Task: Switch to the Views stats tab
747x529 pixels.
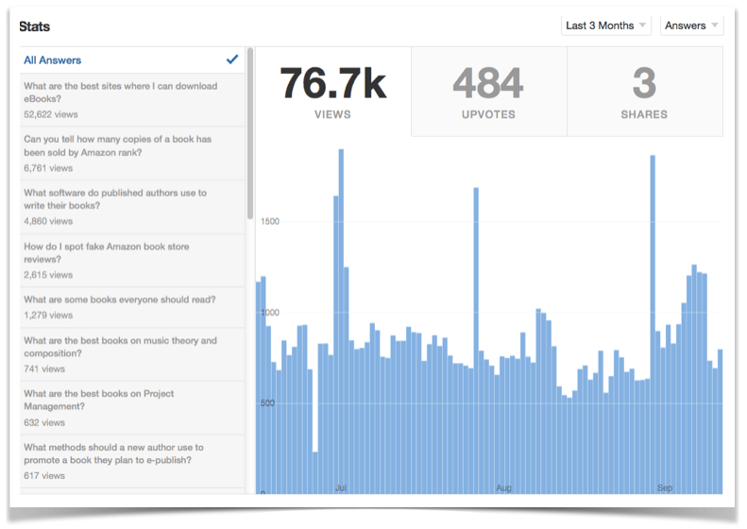Action: [x=332, y=93]
